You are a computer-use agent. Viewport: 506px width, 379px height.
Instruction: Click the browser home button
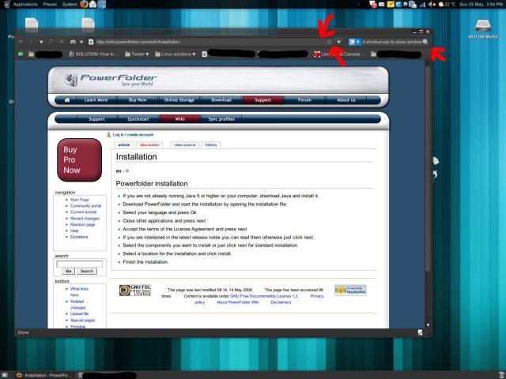click(73, 42)
